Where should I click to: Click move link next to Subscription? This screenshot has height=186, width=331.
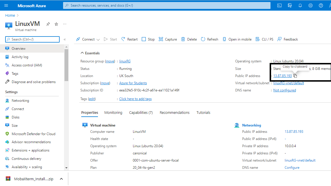[x=105, y=83]
